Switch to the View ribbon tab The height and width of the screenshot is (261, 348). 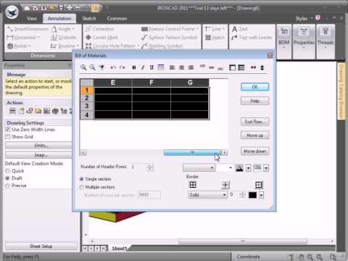tap(32, 19)
